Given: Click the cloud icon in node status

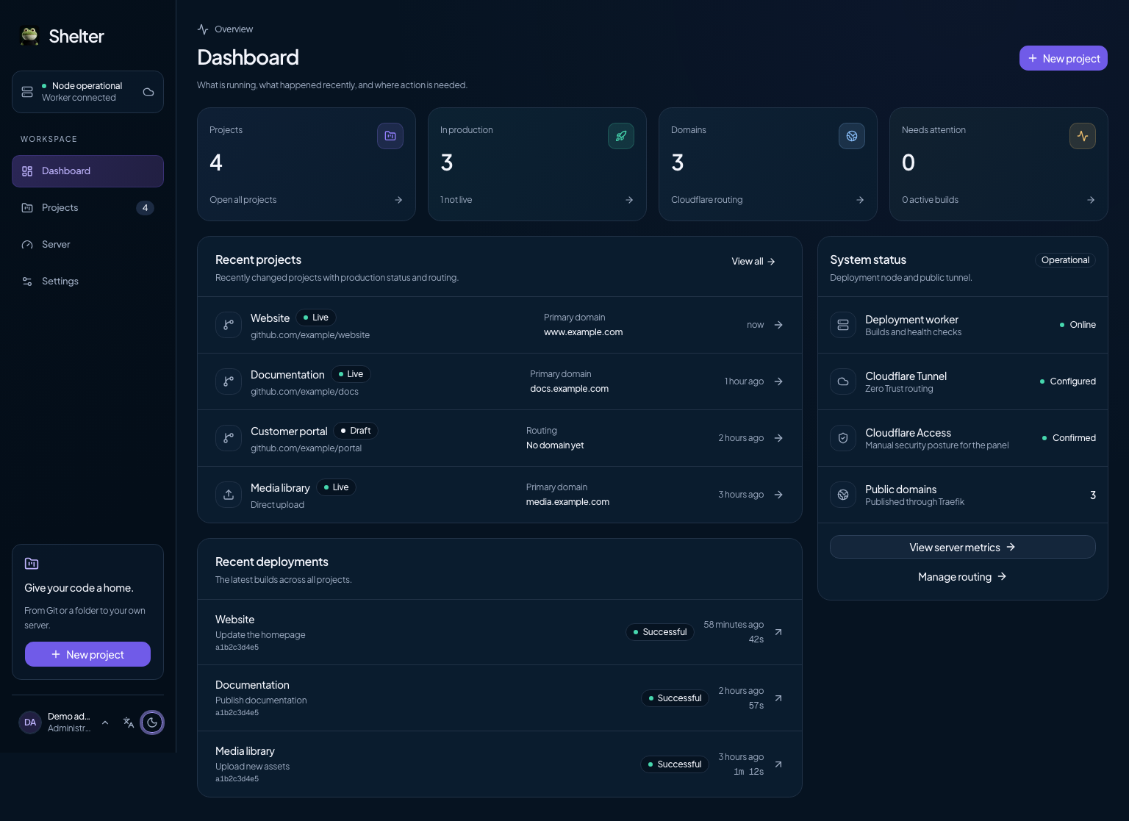Looking at the screenshot, I should pyautogui.click(x=148, y=92).
